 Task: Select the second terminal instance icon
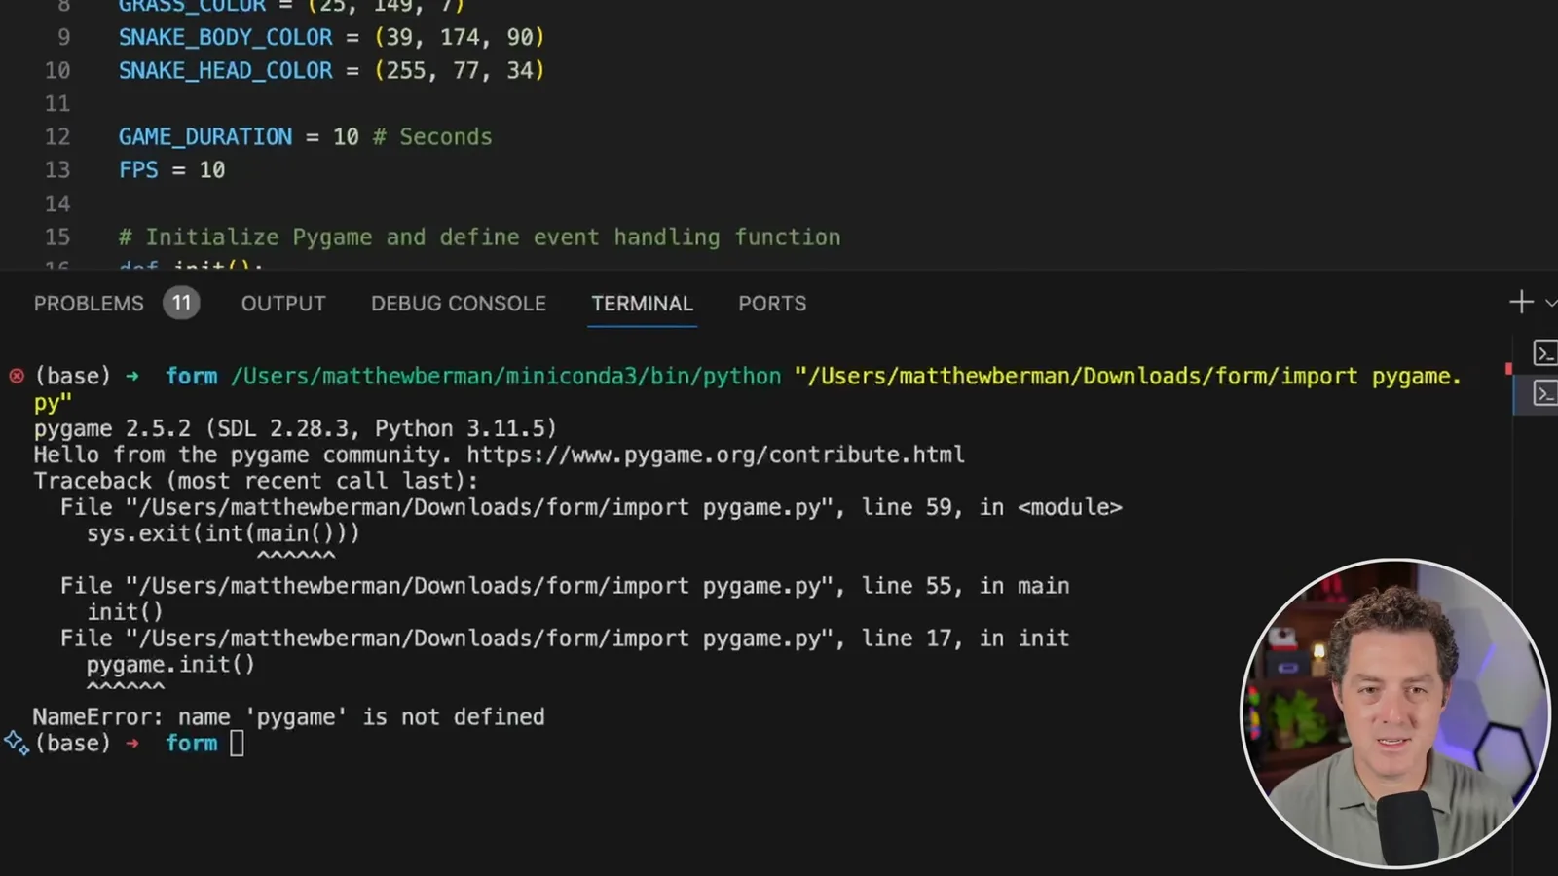point(1544,393)
